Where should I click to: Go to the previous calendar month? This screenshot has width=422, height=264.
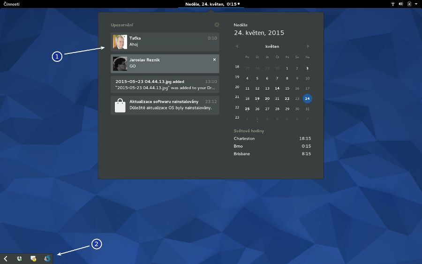click(237, 46)
